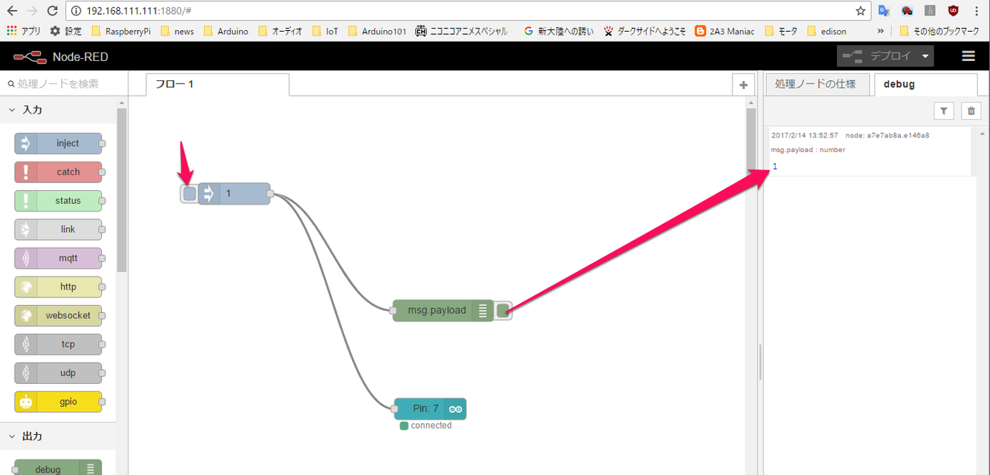Open the デプロイ dropdown arrow
This screenshot has height=475, width=990.
(x=924, y=56)
